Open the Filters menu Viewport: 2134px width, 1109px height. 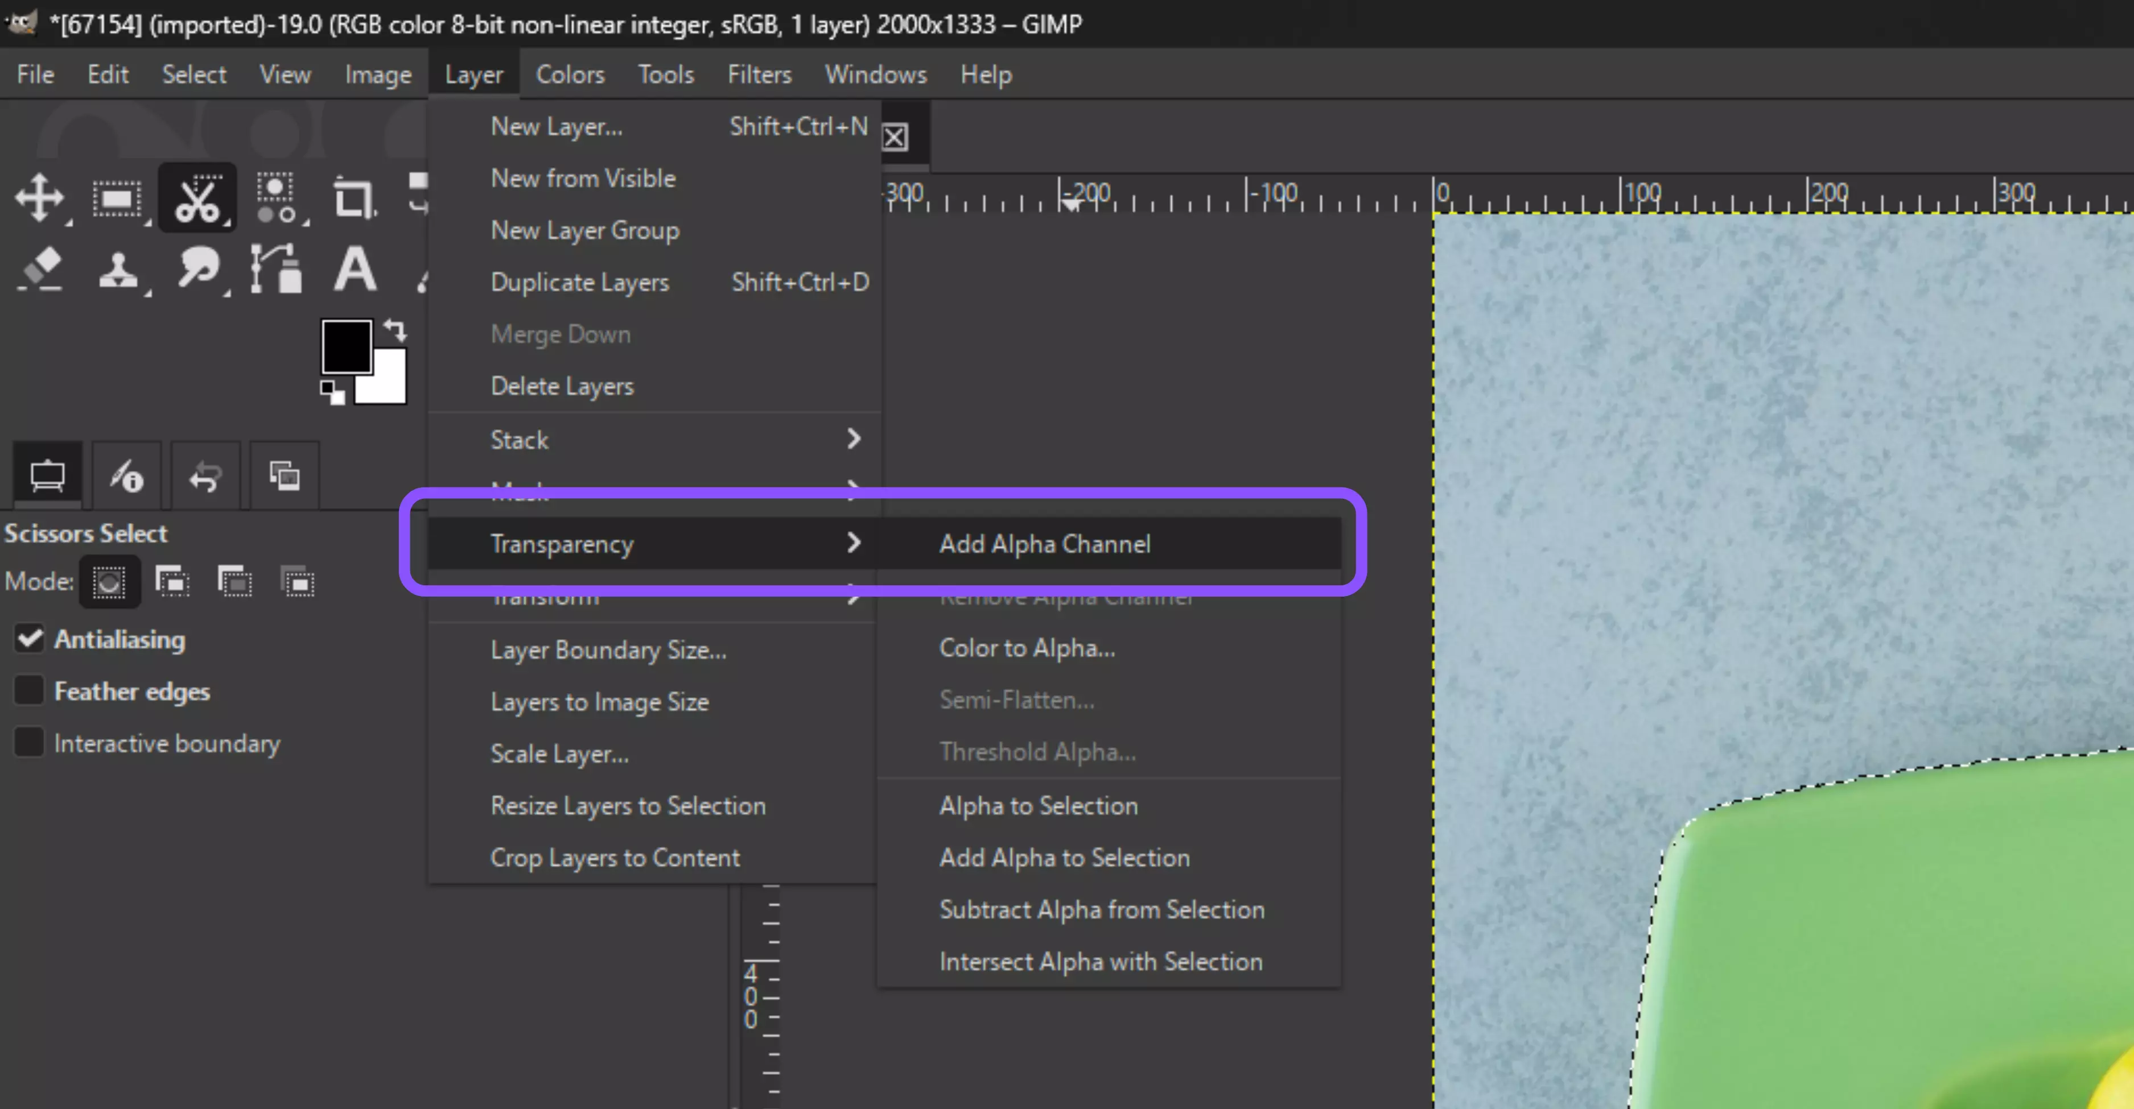[759, 75]
